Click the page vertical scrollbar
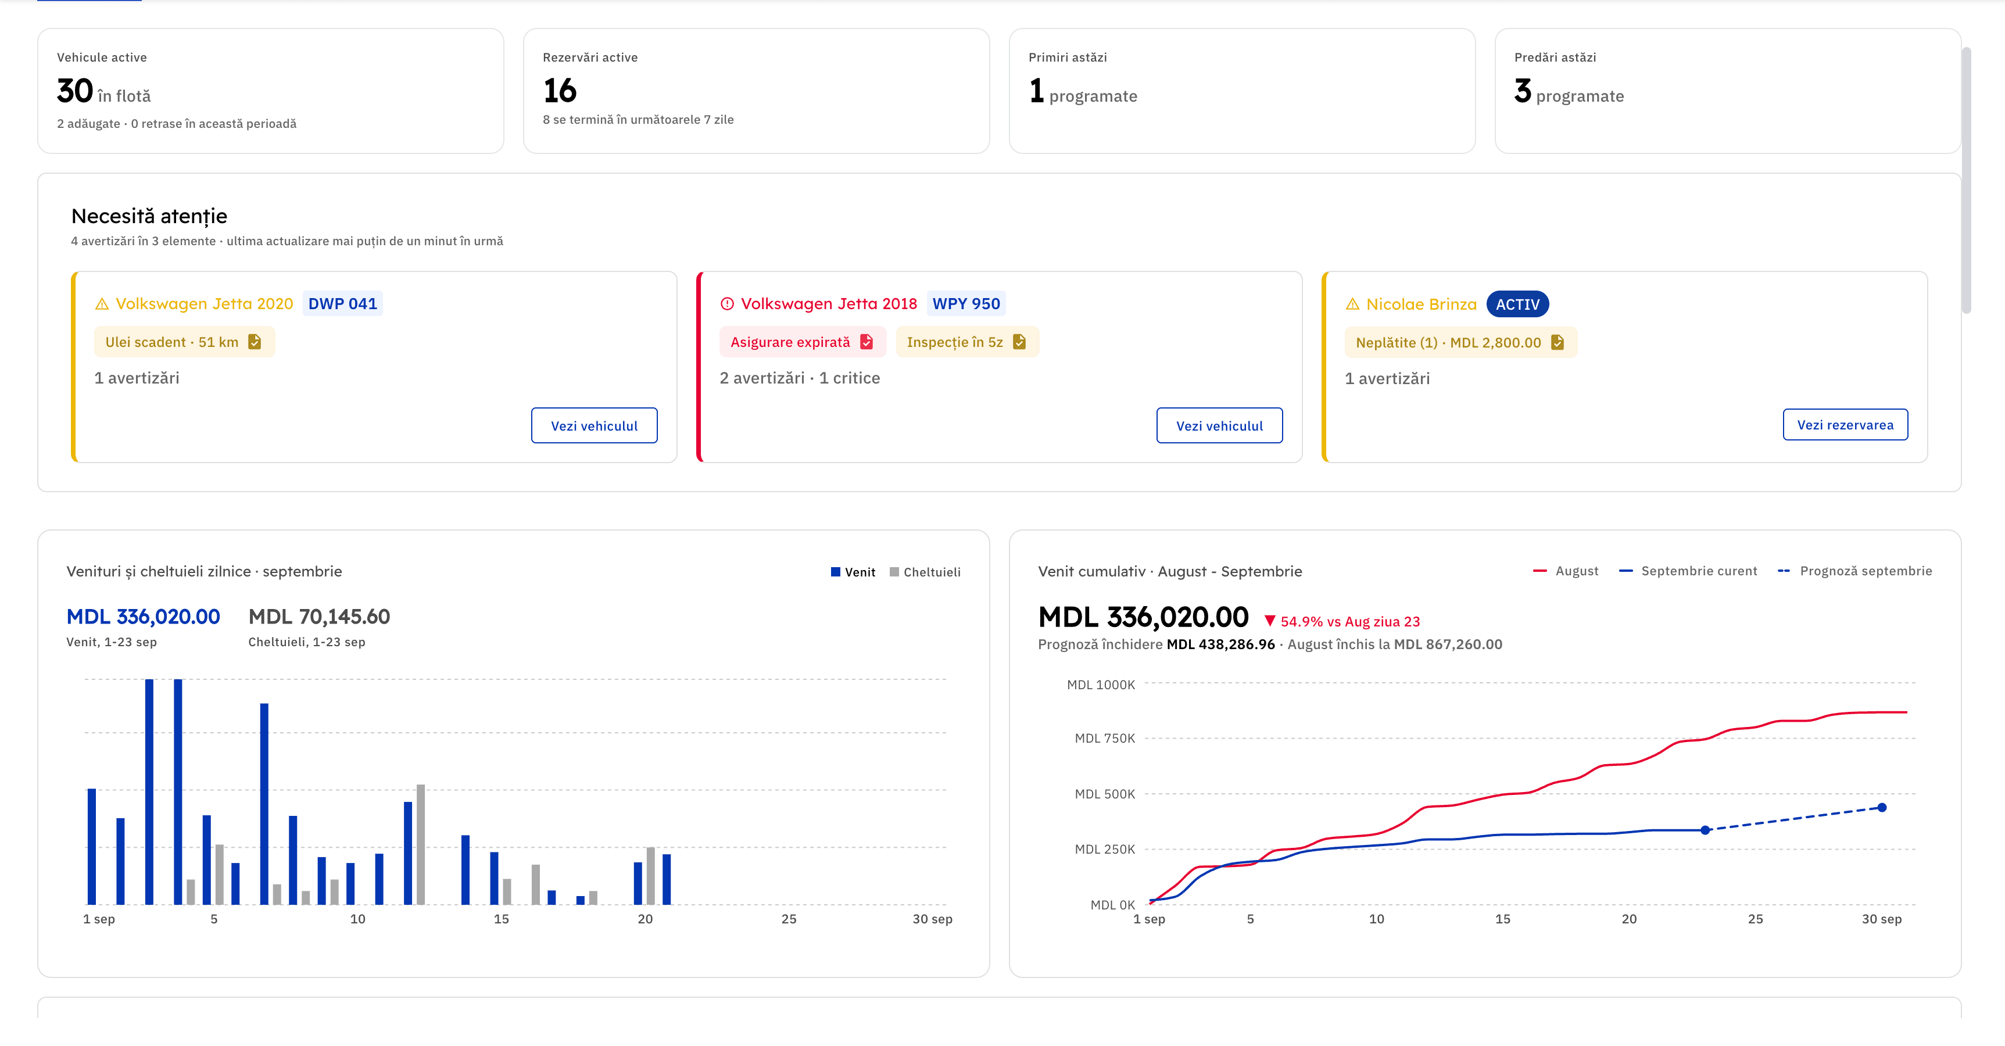 pyautogui.click(x=1966, y=180)
